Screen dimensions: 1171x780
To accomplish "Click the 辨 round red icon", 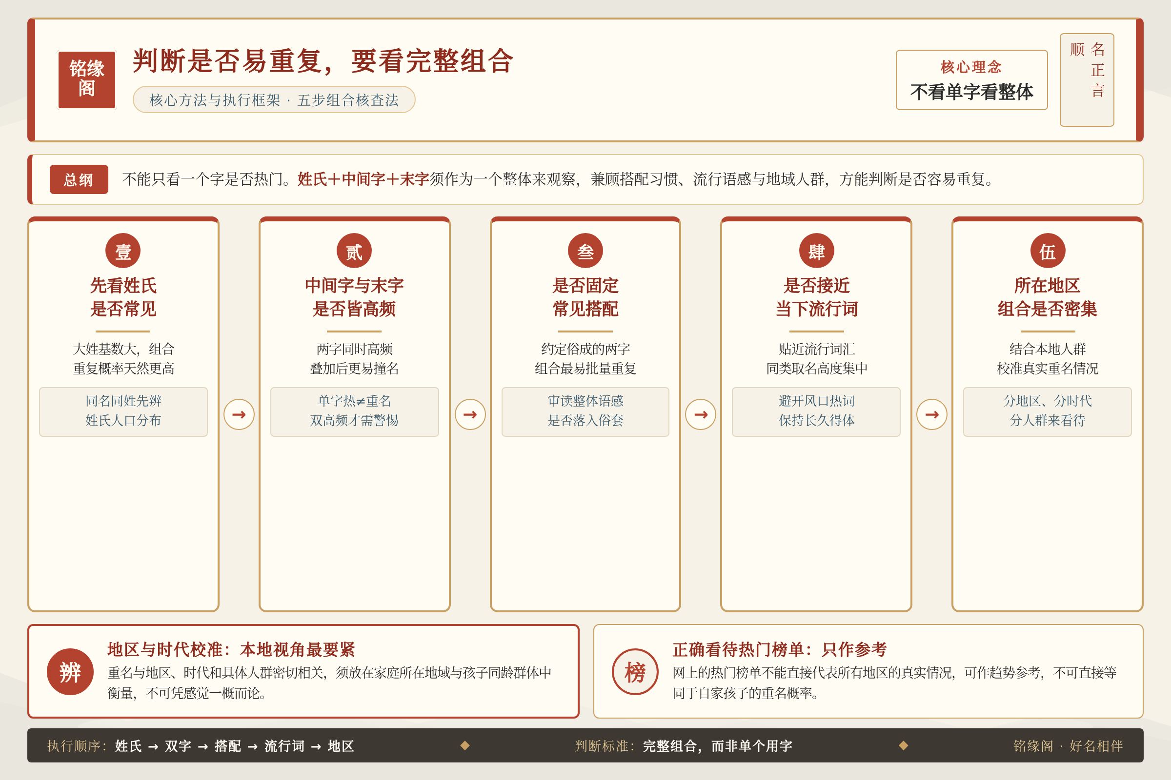I will [70, 672].
